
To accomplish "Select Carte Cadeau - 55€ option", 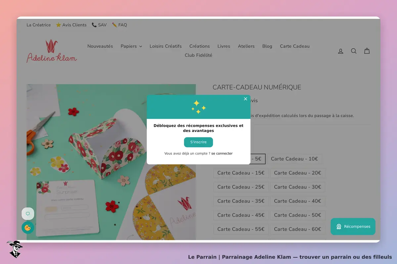I will pyautogui.click(x=241, y=229).
